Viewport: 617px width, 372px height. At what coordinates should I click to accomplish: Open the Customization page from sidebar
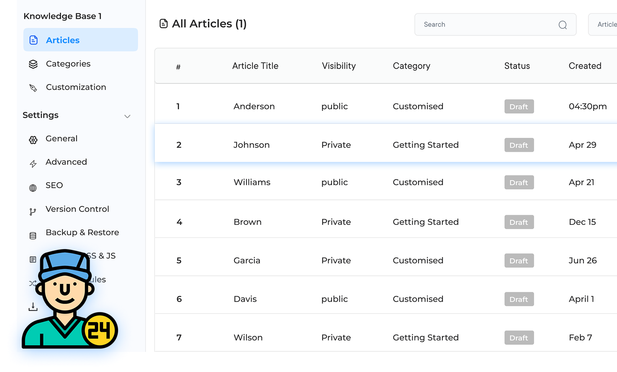(x=76, y=87)
